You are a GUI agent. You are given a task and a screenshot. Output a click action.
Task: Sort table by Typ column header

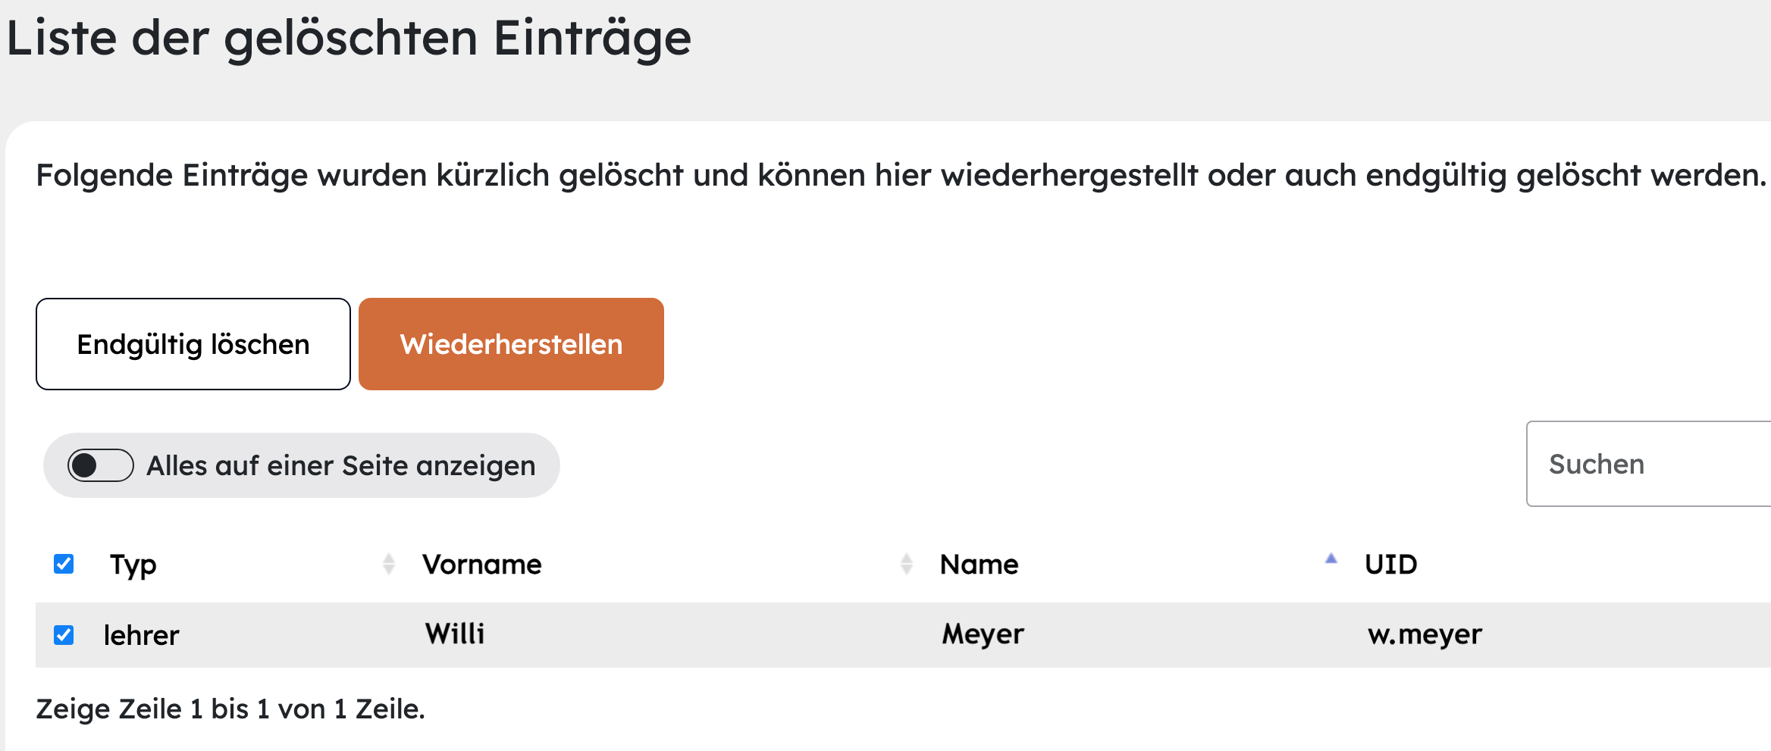coord(133,565)
